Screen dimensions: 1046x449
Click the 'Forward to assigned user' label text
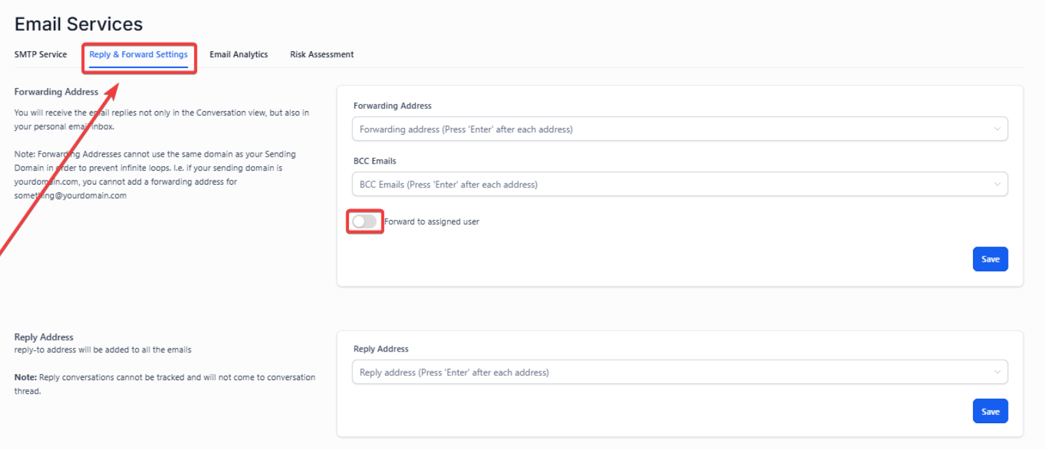pos(431,221)
